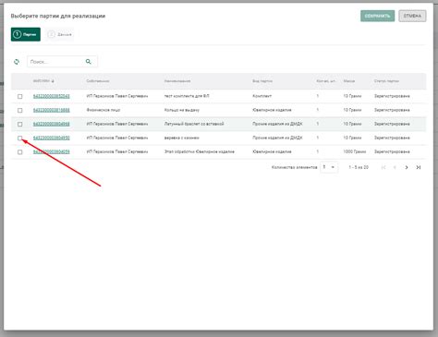The width and height of the screenshot is (438, 337).
Task: Tick checkbox for 'Кольцо на выдачу' row
Action: pyautogui.click(x=20, y=110)
